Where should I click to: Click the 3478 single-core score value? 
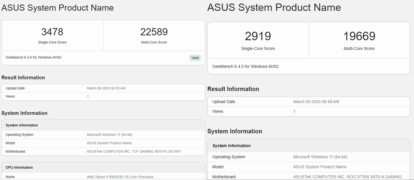click(52, 32)
